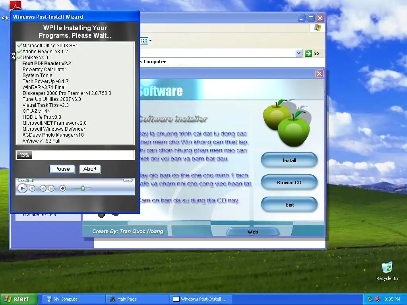Click the media player seek position handle
The height and width of the screenshot is (305, 407).
(x=30, y=180)
